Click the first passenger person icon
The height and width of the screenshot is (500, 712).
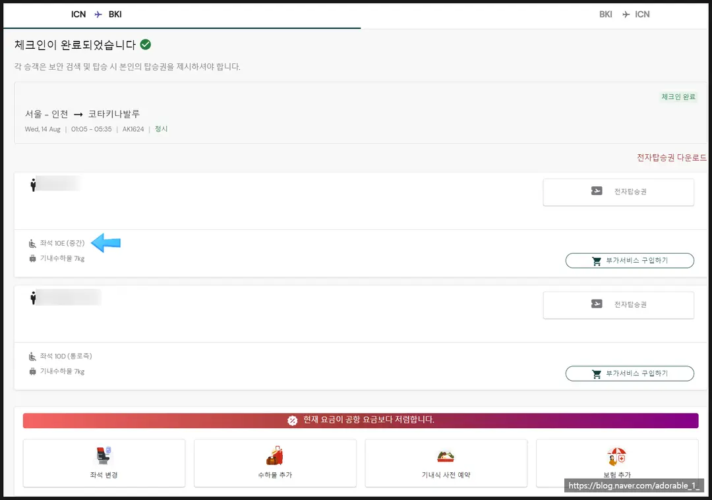point(33,184)
